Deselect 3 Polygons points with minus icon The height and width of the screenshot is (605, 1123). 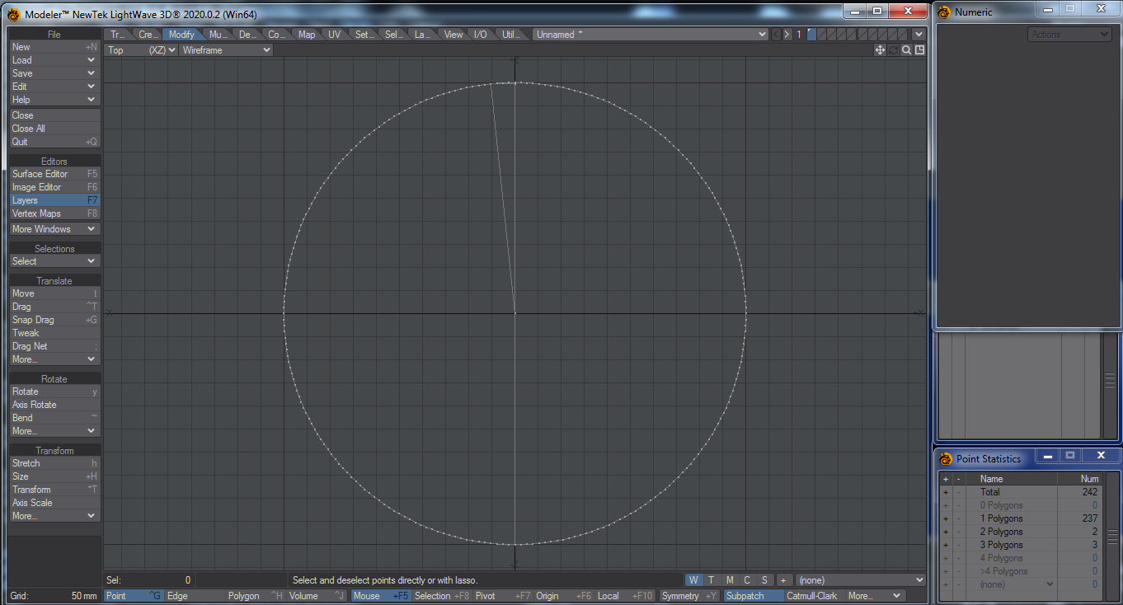tap(958, 545)
